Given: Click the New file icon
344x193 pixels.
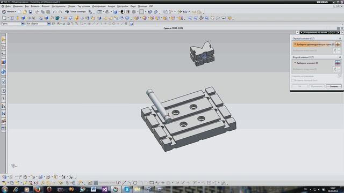Looking at the screenshot, I should pyautogui.click(x=19, y=12).
